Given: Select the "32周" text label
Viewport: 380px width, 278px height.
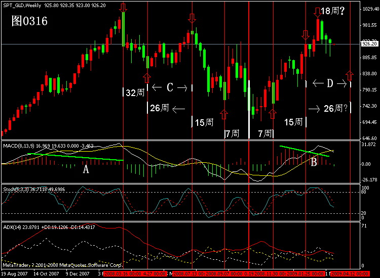Looking at the screenshot, I should pos(134,92).
